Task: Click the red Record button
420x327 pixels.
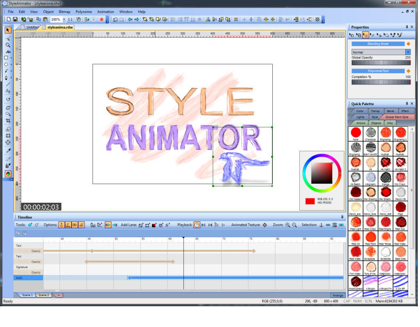Action: tap(102, 19)
